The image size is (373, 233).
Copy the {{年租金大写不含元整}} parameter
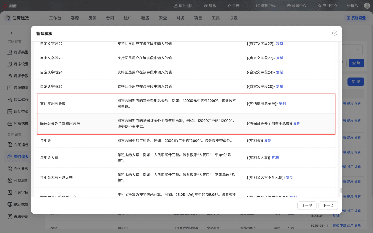pyautogui.click(x=289, y=177)
